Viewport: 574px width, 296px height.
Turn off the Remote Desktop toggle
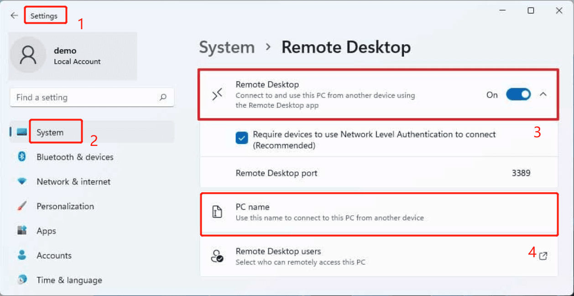[x=518, y=94]
